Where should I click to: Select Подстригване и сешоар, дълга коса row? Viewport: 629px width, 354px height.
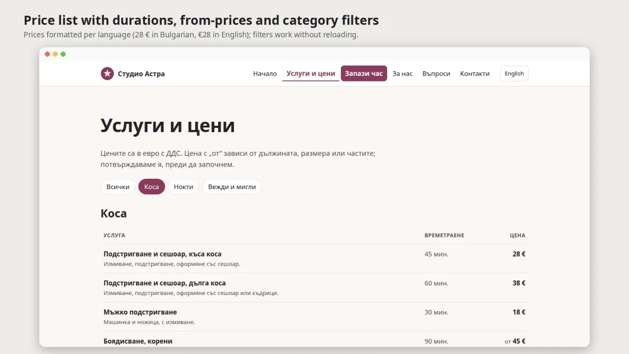pyautogui.click(x=314, y=288)
